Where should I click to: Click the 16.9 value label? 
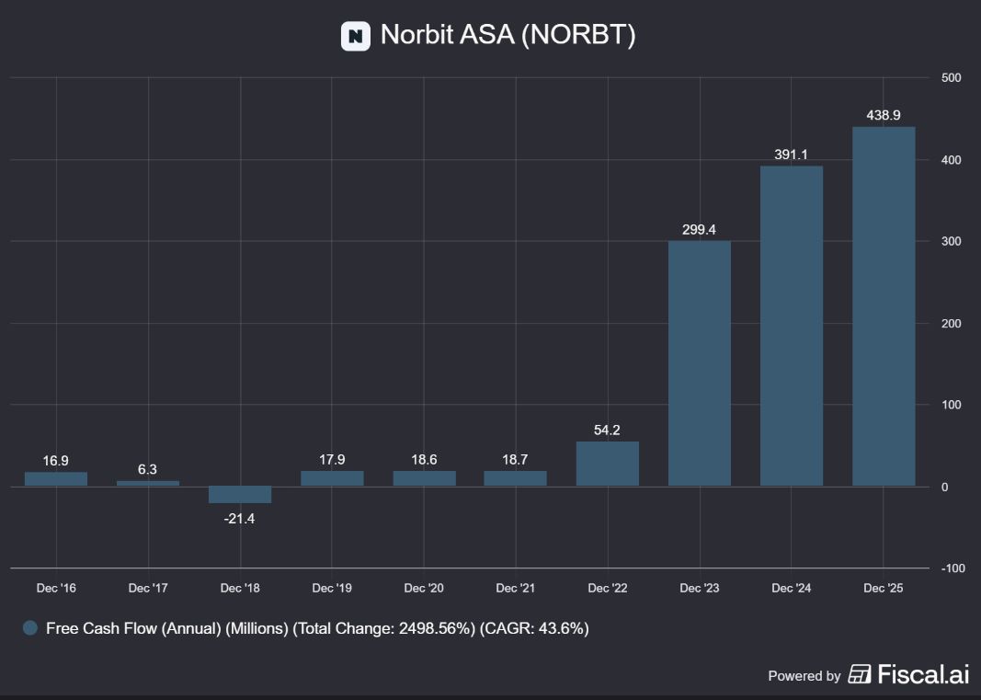pos(56,461)
